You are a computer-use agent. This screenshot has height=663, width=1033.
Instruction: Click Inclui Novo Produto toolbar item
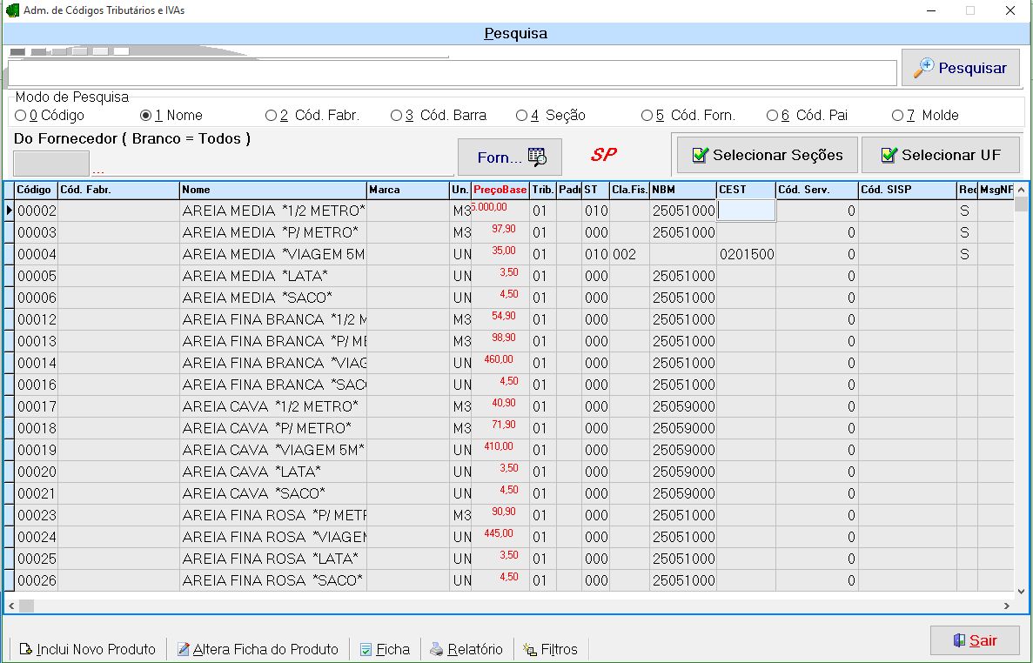coord(87,649)
